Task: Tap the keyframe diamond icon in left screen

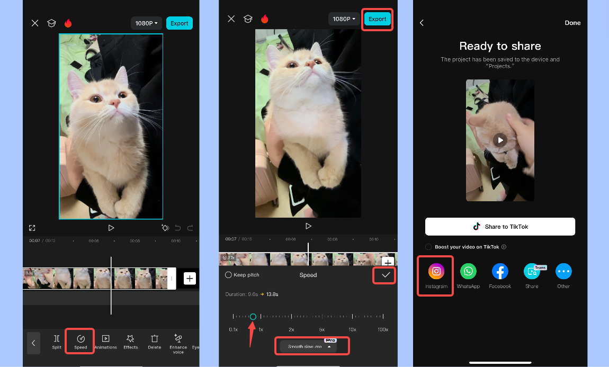Action: click(165, 228)
